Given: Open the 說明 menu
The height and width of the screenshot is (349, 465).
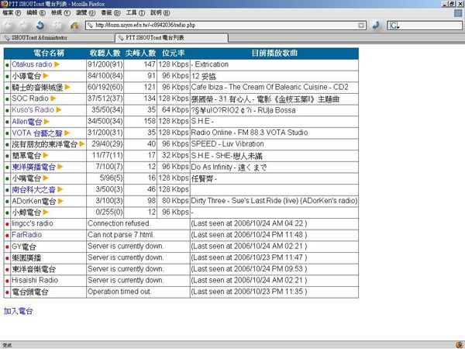Looking at the screenshot, I should pyautogui.click(x=160, y=12).
